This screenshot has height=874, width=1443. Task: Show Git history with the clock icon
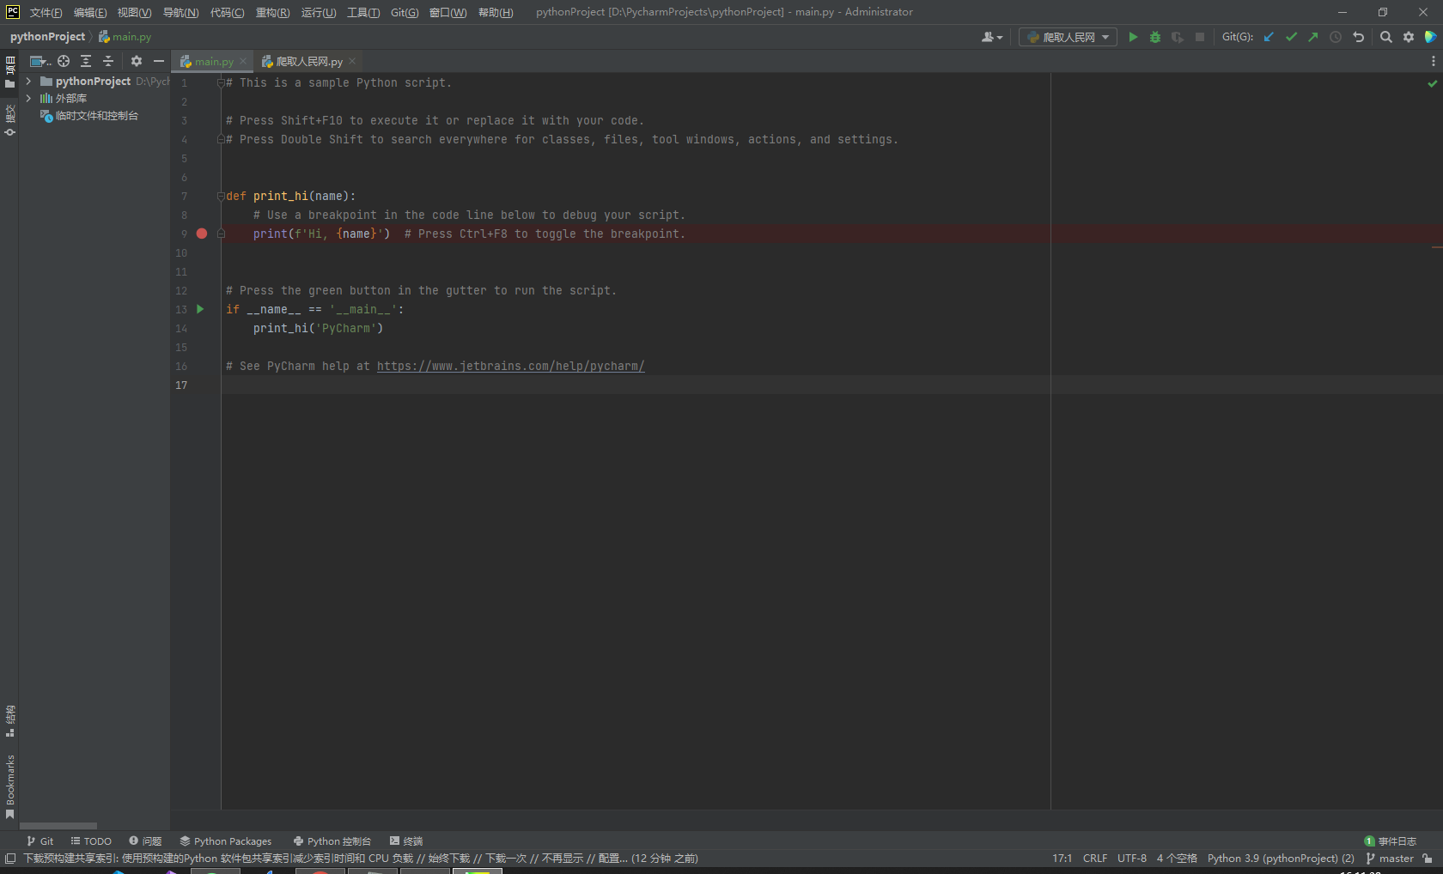coord(1336,37)
